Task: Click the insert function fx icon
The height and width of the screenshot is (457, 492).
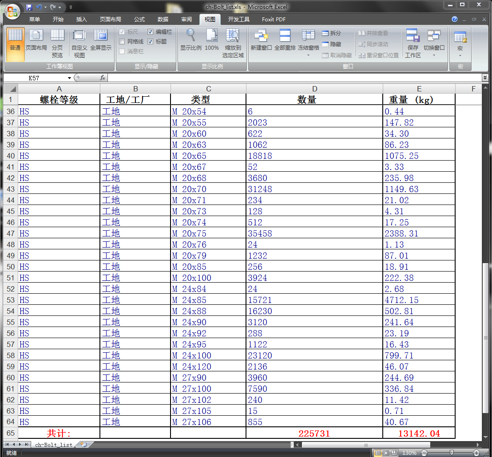Action: click(102, 78)
